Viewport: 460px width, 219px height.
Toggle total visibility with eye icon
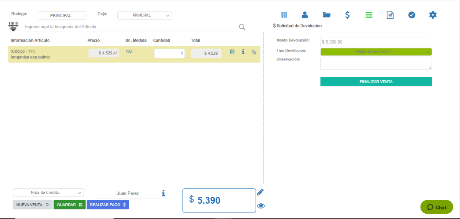coord(261,206)
